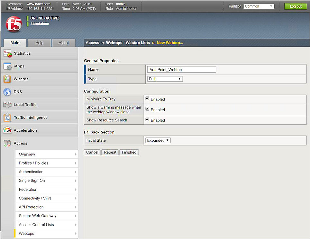Screen dimensions: 310x239
Task: Toggle the Show Resource Search Enabled checkbox
Action: (x=148, y=120)
